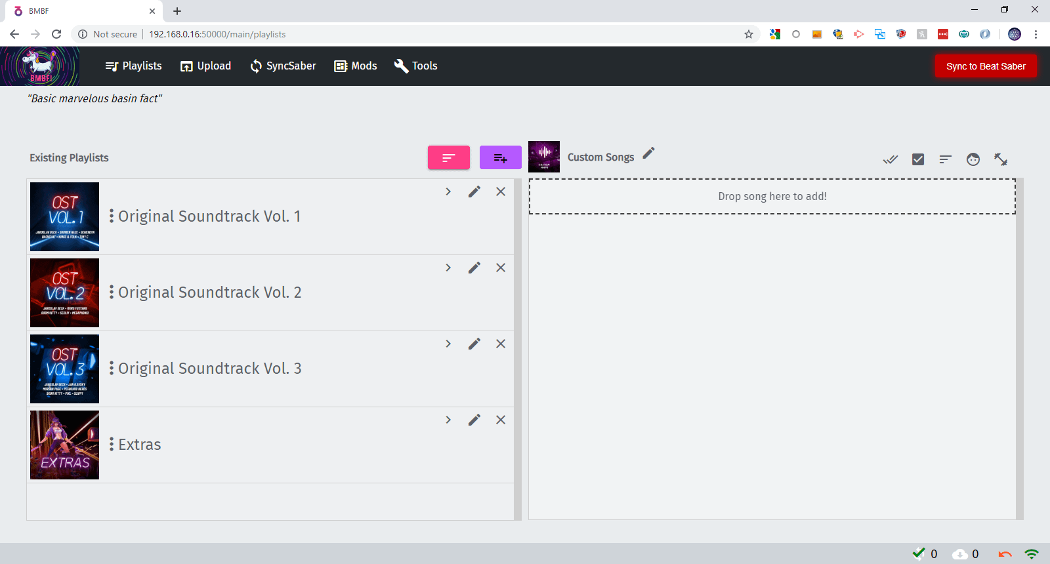Click drag handle dots of Original Soundtrack Vol. 3

tap(112, 368)
